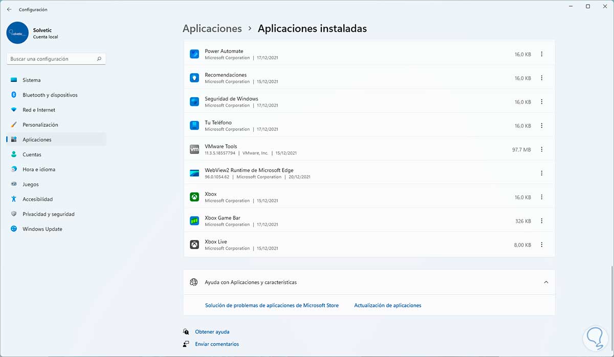
Task: Open Solución de problemas de aplicaciones link
Action: pyautogui.click(x=272, y=305)
